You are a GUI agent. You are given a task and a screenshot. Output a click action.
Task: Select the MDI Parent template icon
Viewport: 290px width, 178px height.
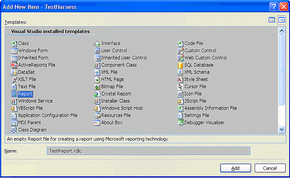coord(14,123)
